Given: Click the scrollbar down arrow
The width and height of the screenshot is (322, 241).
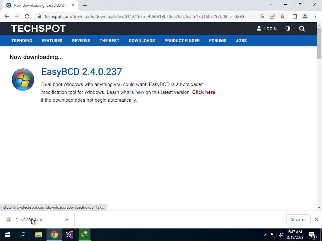Looking at the screenshot, I should [319, 208].
